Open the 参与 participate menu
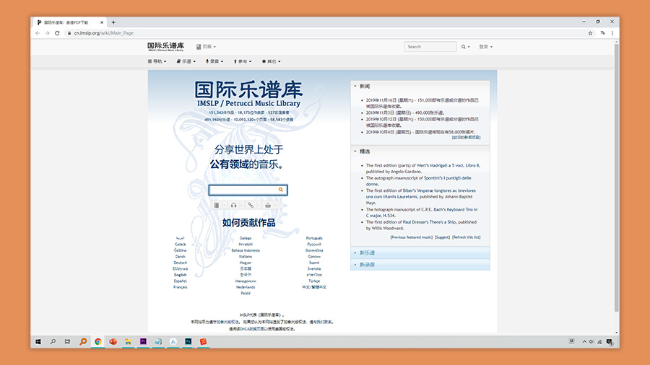 [x=243, y=61]
